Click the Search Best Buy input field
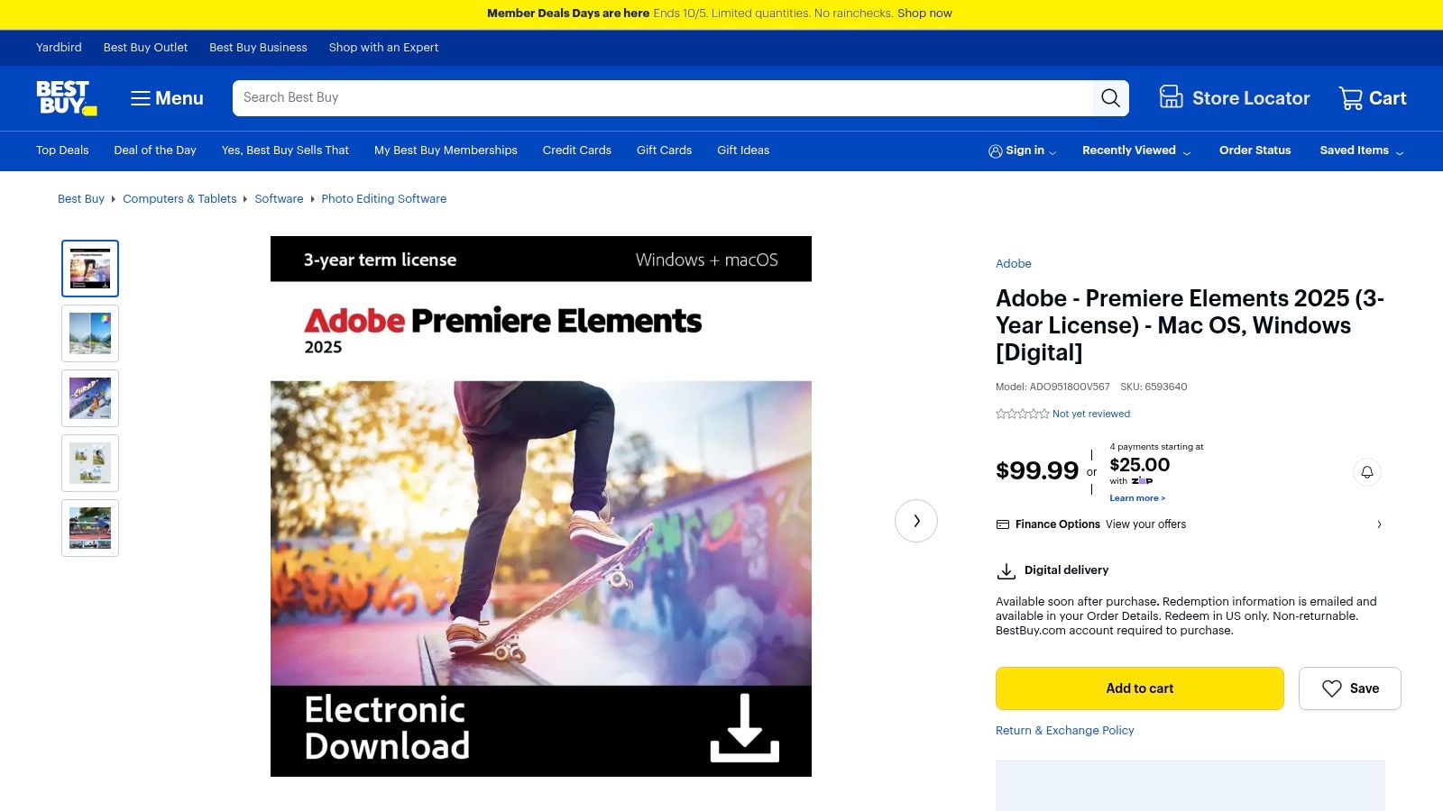Viewport: 1443px width, 811px height. click(631, 97)
